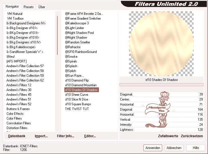Select &<Bkg Designer sf10 I> category

pos(22,28)
